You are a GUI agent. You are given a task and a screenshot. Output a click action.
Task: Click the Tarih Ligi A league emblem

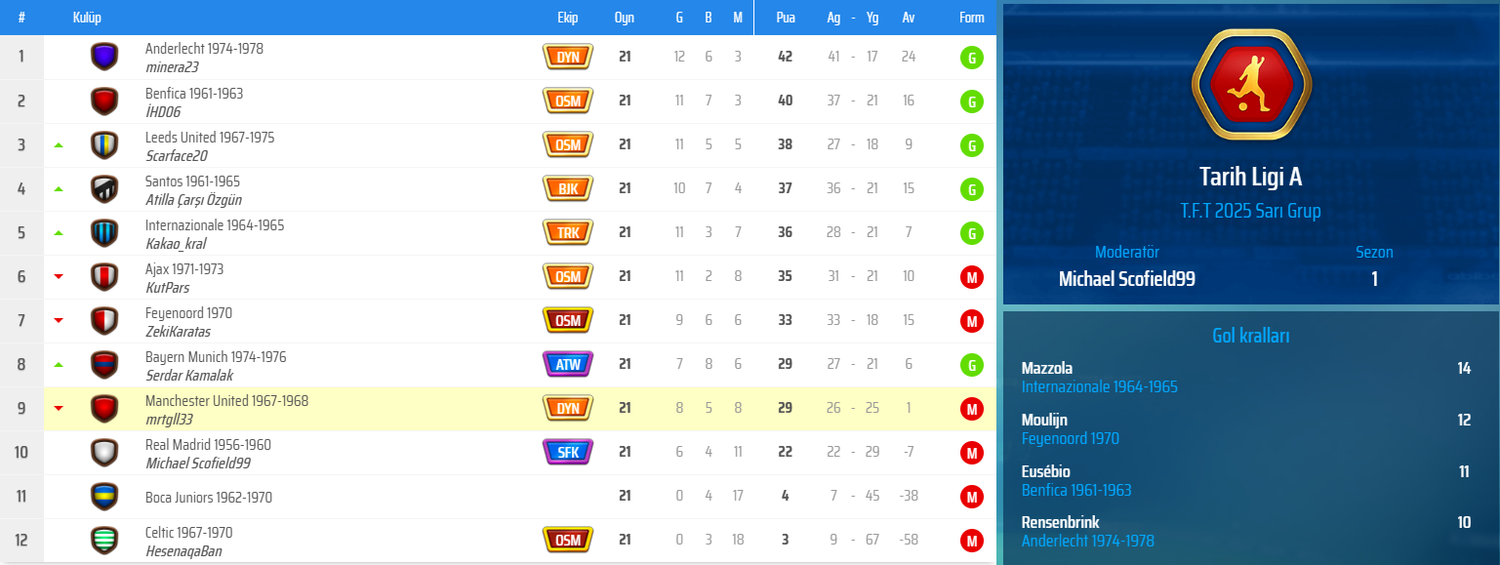[1250, 85]
